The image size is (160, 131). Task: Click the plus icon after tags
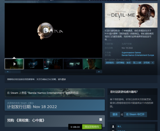coord(152,63)
